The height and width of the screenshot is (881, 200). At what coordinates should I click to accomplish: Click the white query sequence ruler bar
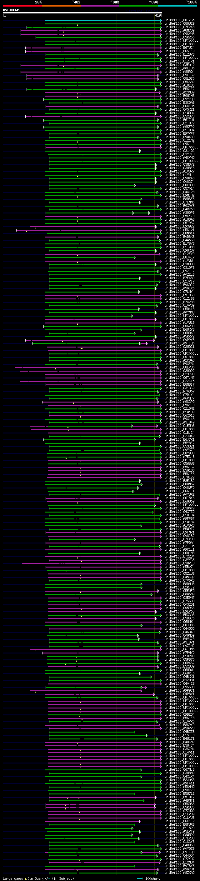[82, 13]
